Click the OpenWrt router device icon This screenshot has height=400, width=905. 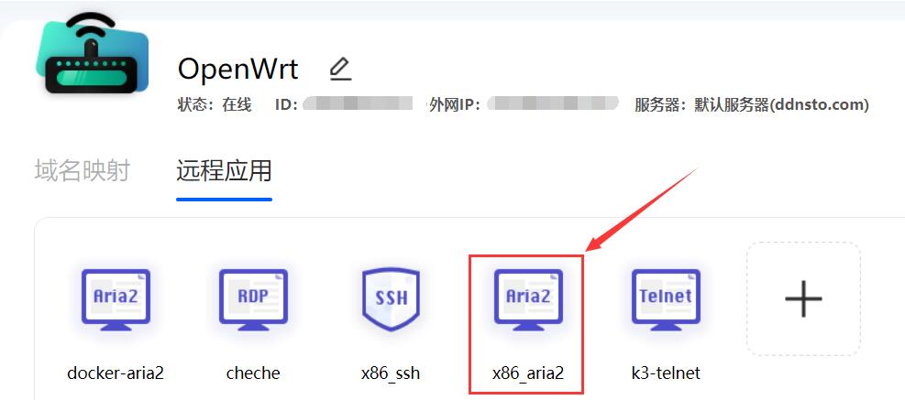point(91,53)
